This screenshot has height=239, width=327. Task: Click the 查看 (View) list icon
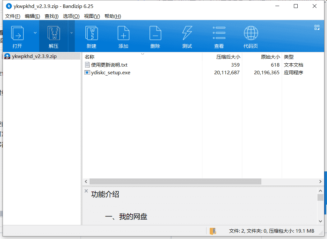219,33
